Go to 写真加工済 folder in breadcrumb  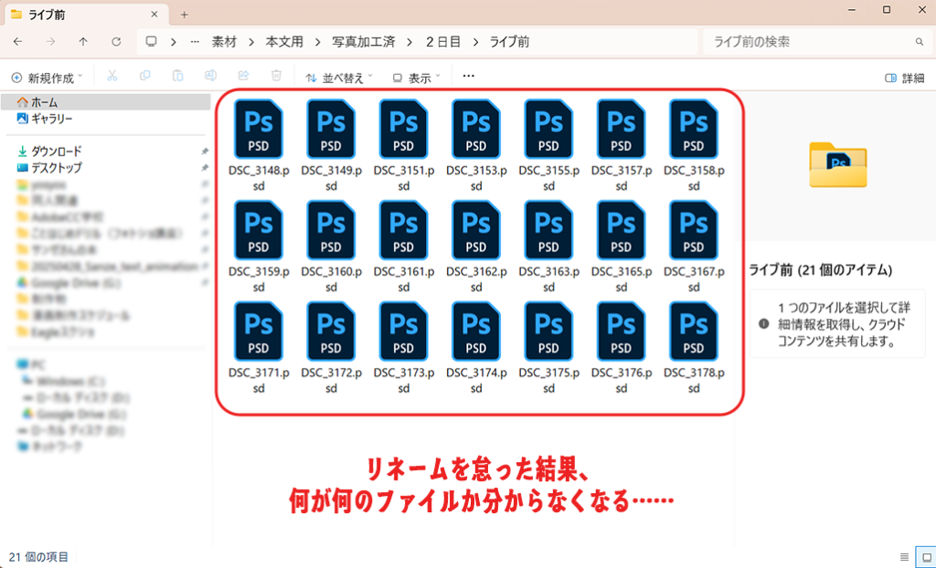364,42
